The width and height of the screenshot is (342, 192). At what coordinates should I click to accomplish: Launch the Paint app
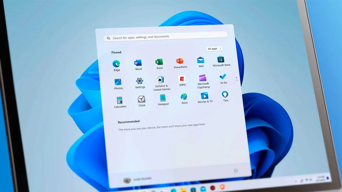(184, 99)
